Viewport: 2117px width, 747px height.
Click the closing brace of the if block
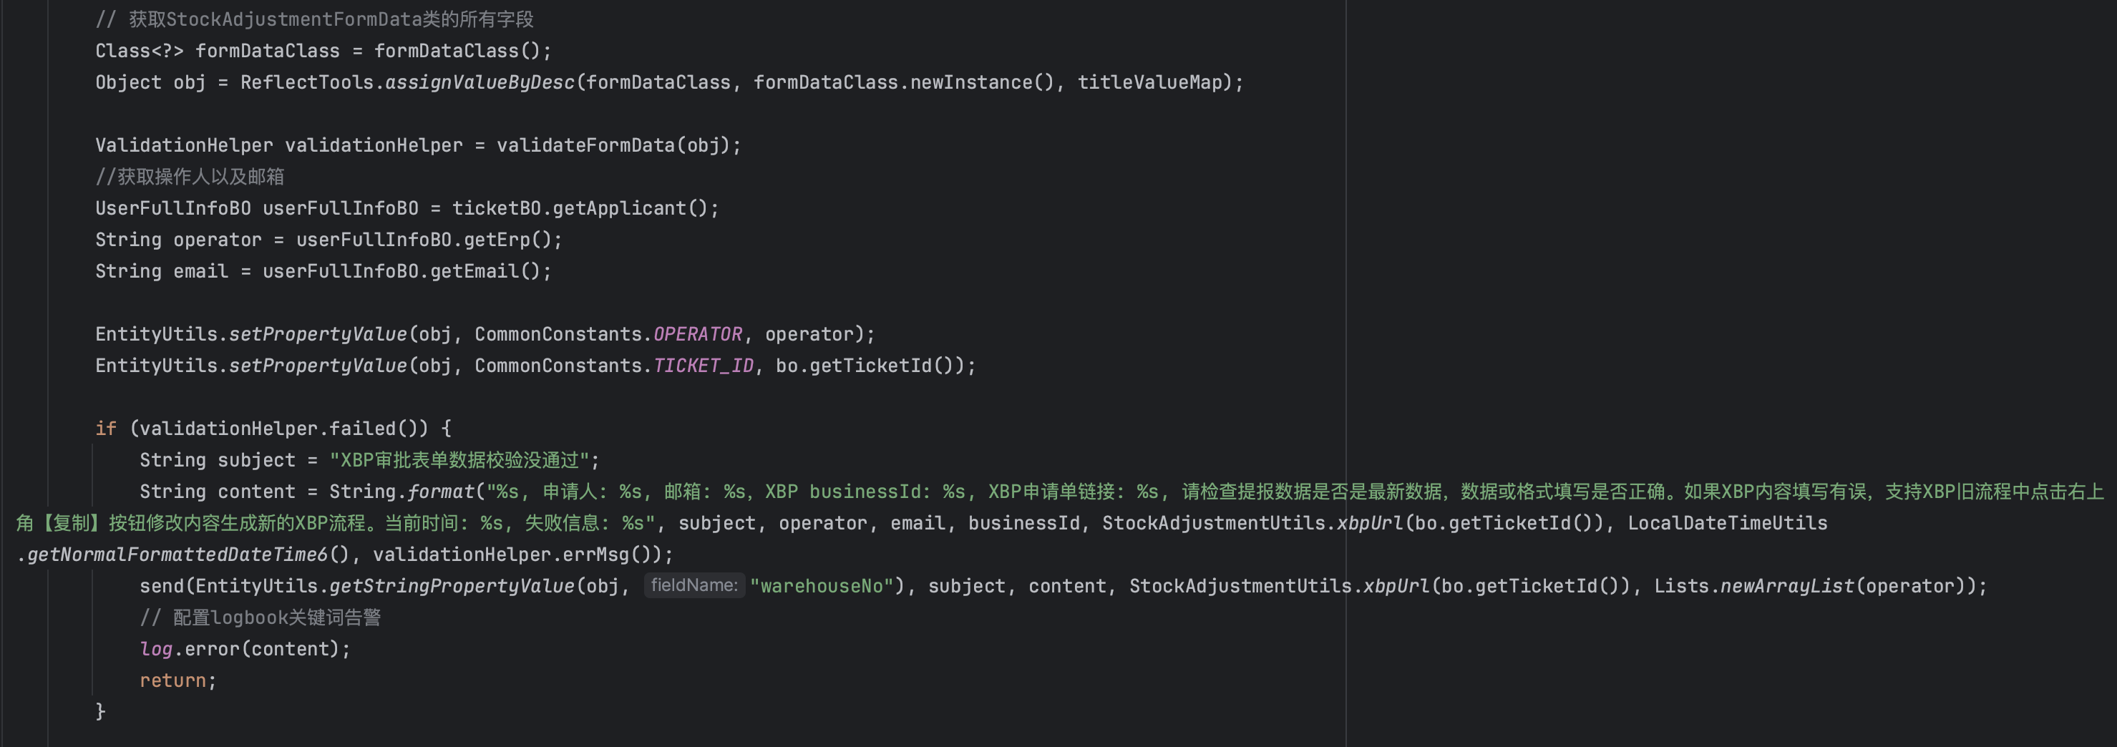tap(100, 711)
